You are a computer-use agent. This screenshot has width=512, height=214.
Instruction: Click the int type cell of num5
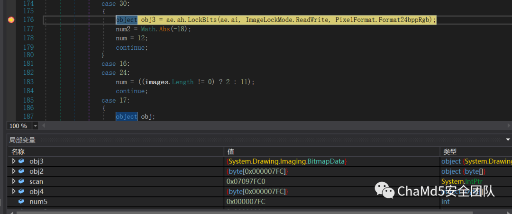445,202
